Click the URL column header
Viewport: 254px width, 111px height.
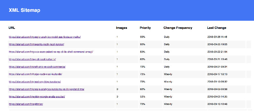[x=12, y=28]
